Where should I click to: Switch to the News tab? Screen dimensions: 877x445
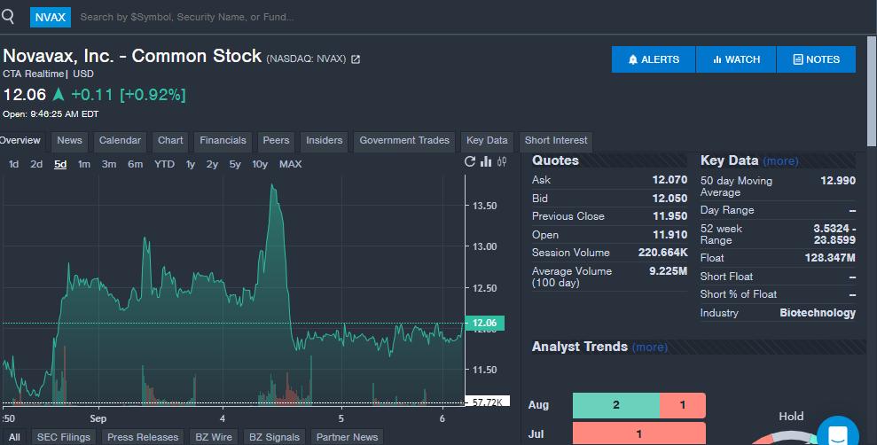click(69, 141)
